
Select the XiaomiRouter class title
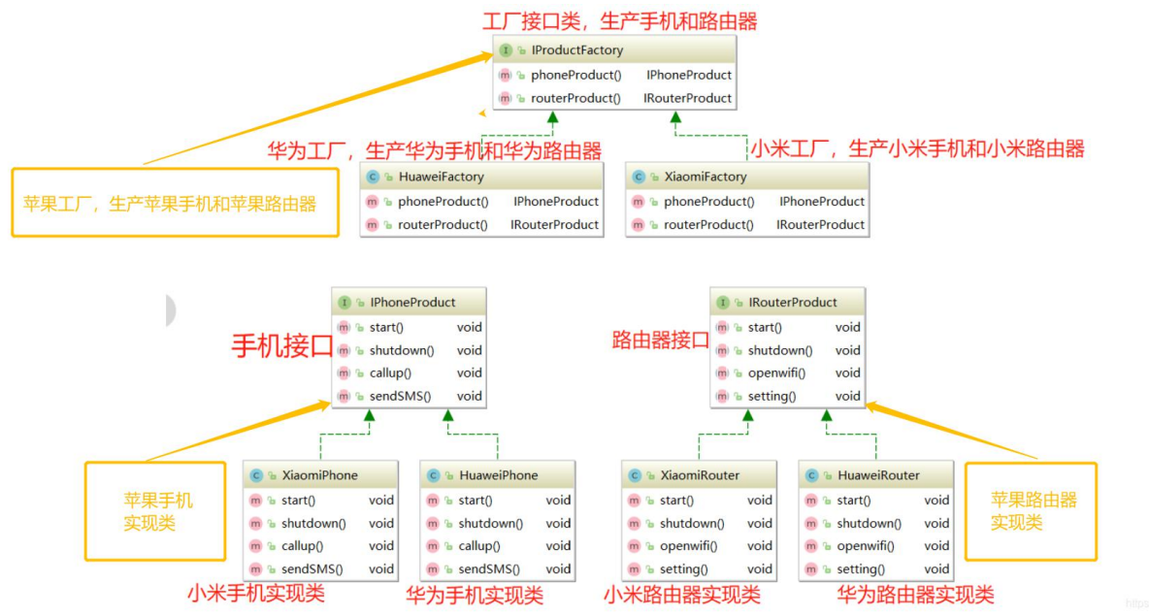[x=700, y=475]
